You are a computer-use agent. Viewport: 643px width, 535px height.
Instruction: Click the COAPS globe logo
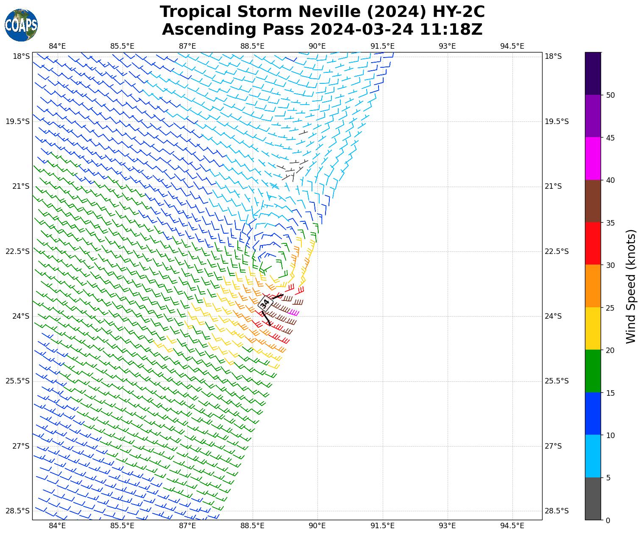click(21, 25)
